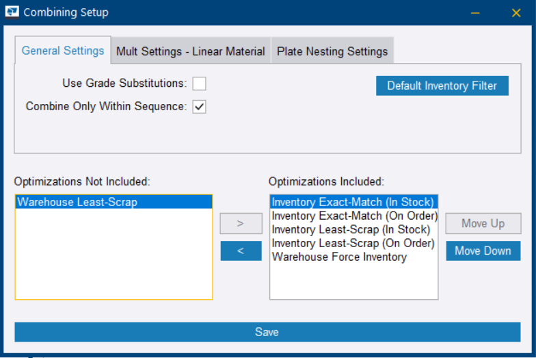The height and width of the screenshot is (358, 536).
Task: Switch to General Settings tab
Action: coord(63,51)
